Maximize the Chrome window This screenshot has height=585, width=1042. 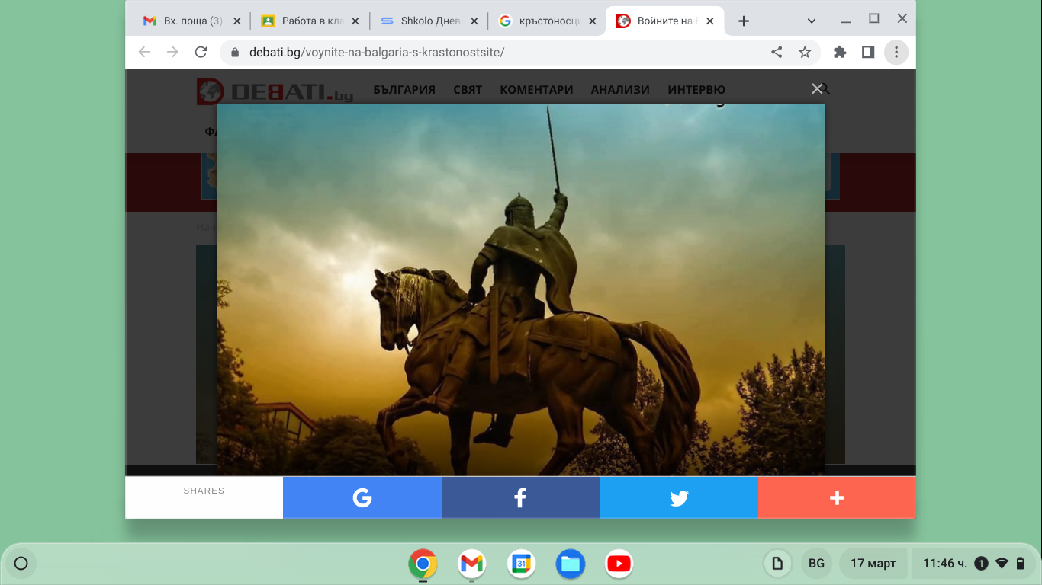(x=874, y=19)
